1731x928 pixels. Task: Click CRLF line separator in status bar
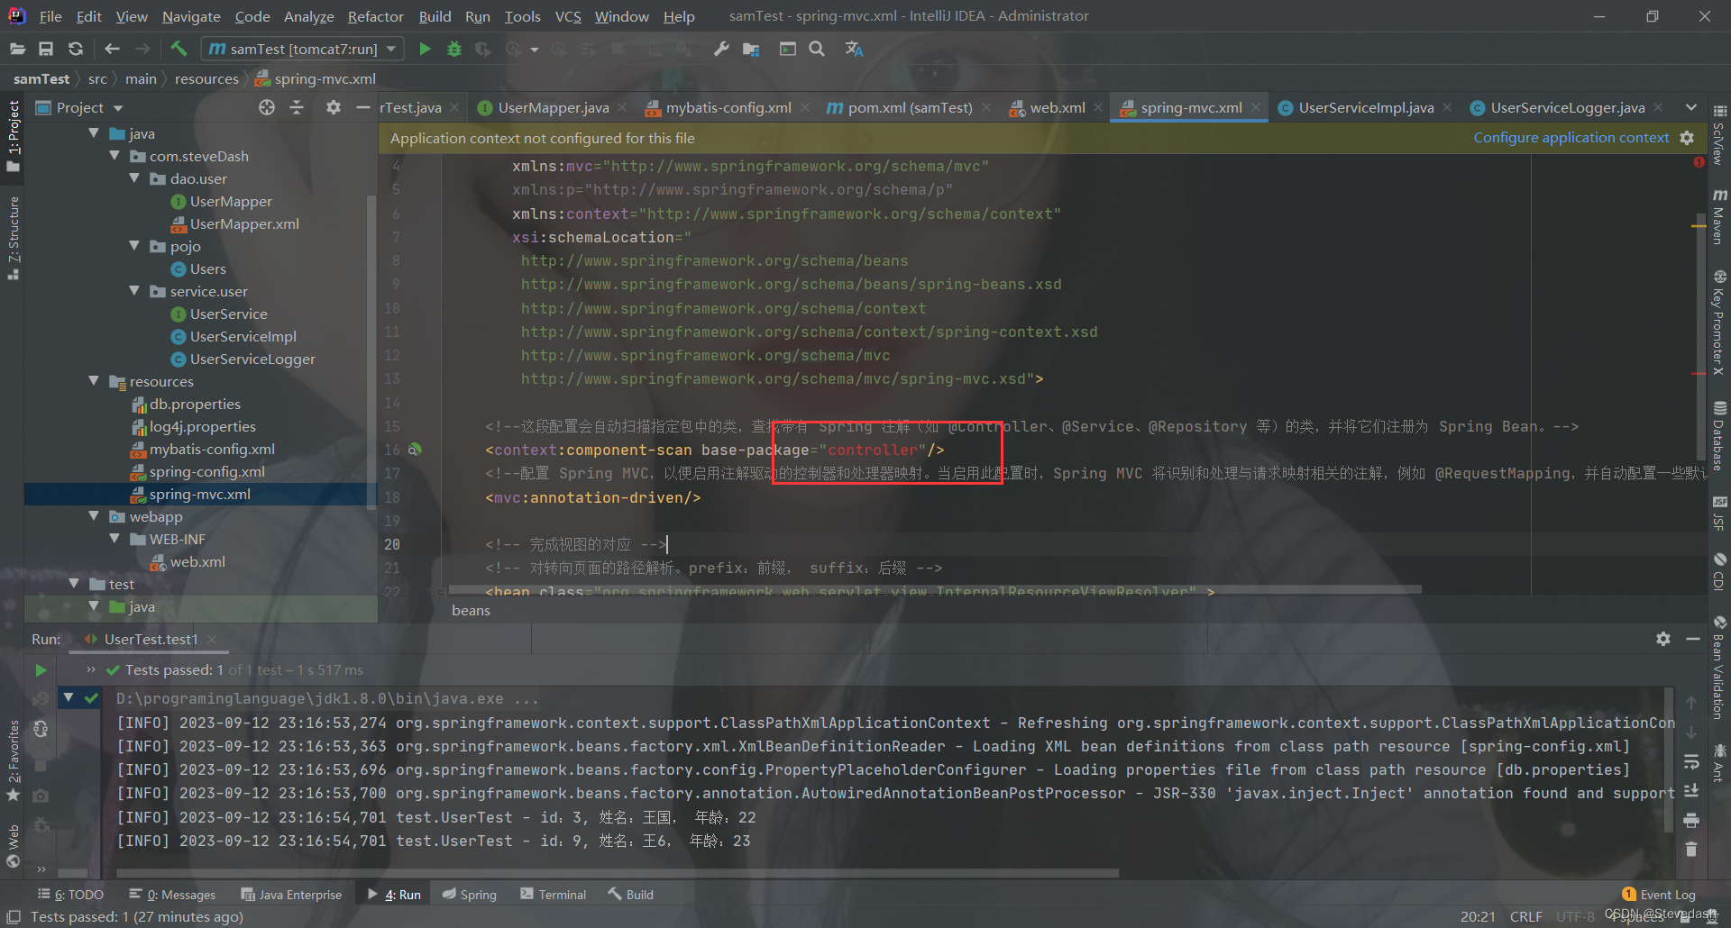pyautogui.click(x=1525, y=916)
